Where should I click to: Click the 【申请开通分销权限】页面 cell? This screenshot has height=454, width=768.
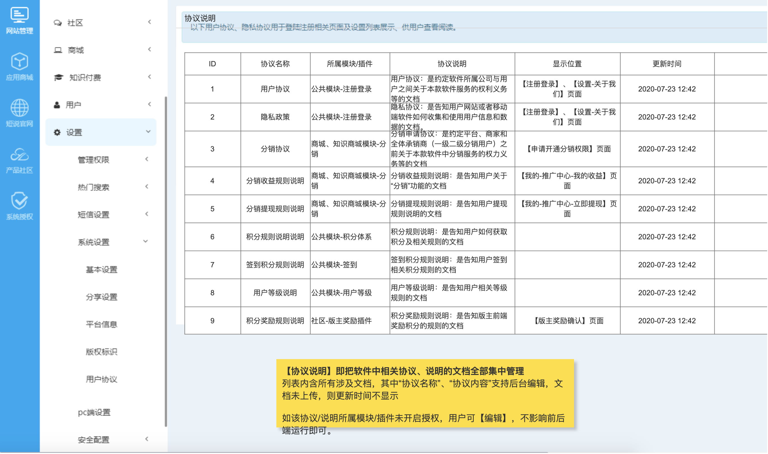(x=568, y=149)
